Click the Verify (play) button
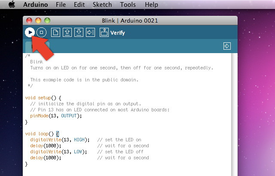Image resolution: width=275 pixels, height=176 pixels. point(30,32)
